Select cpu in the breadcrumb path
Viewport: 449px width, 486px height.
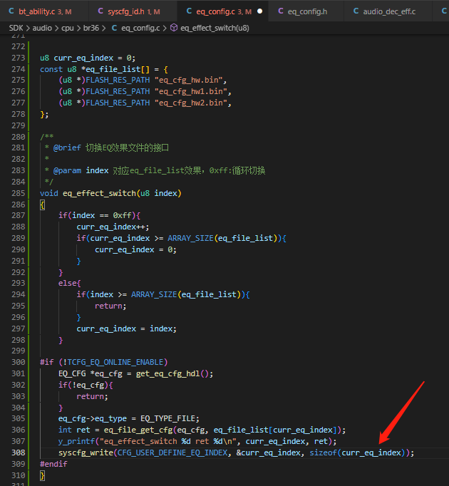click(68, 29)
